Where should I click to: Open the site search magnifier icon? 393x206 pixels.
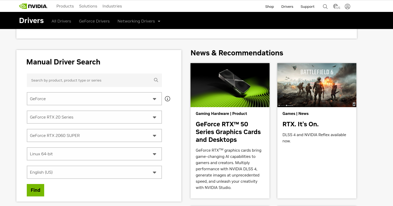pyautogui.click(x=325, y=6)
